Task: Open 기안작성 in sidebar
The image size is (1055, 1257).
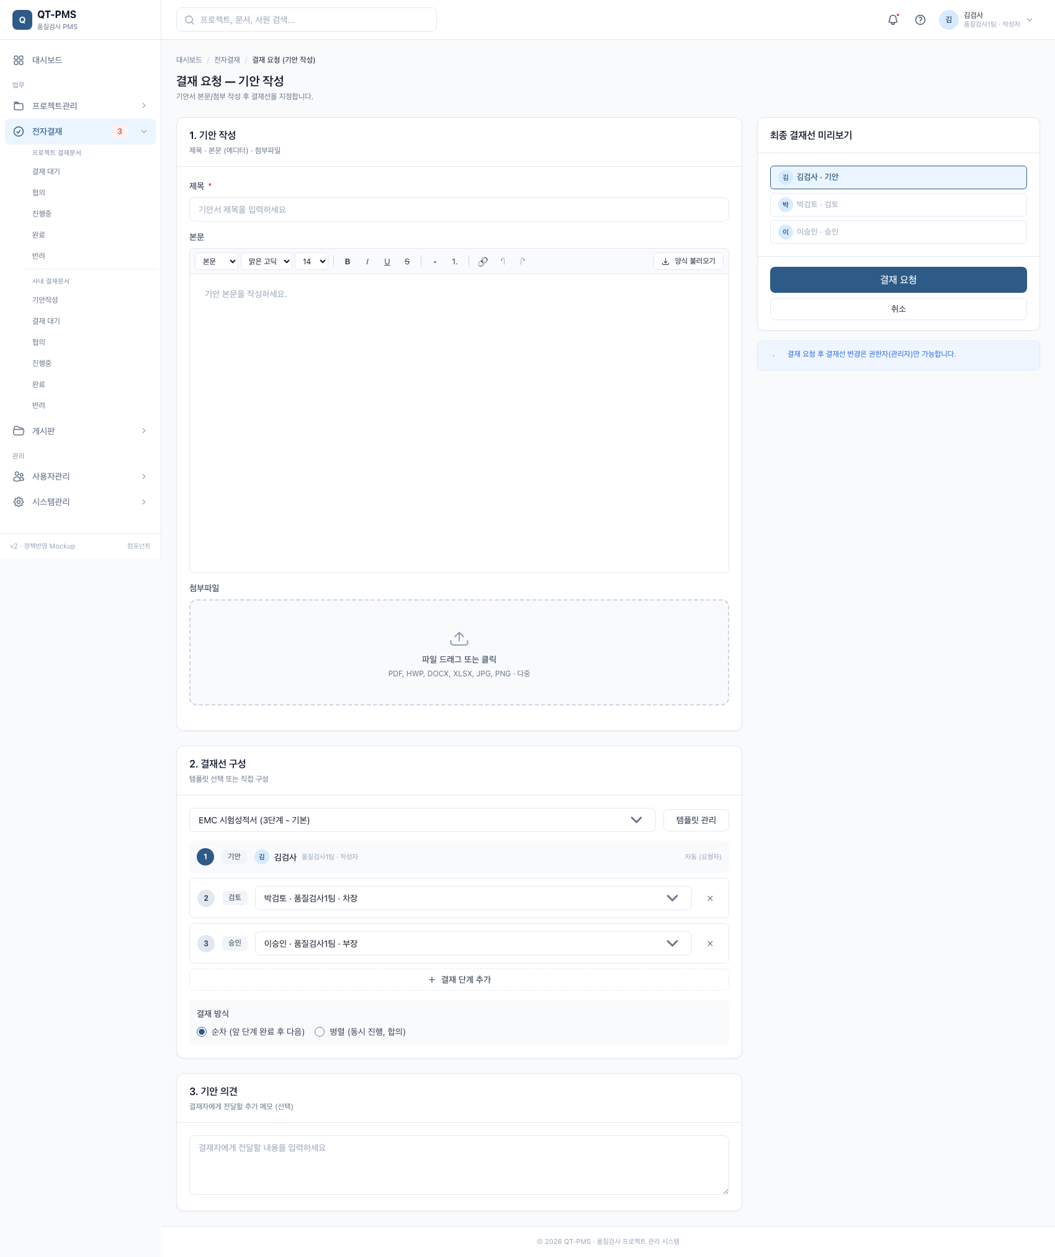Action: [45, 300]
